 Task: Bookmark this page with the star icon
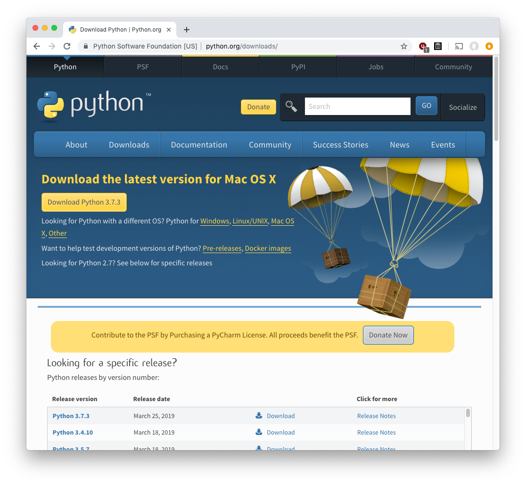click(x=404, y=46)
